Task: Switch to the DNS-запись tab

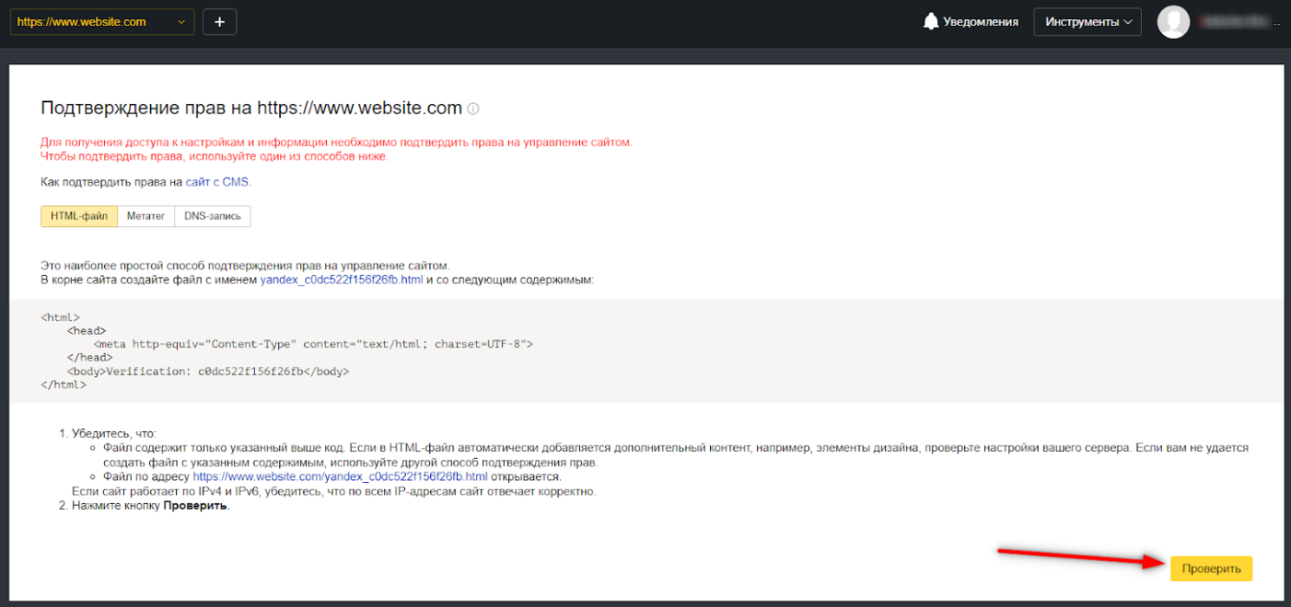Action: [213, 216]
